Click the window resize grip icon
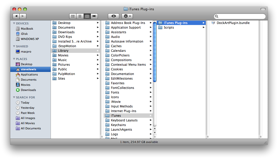The width and height of the screenshot is (278, 159). [x=265, y=142]
